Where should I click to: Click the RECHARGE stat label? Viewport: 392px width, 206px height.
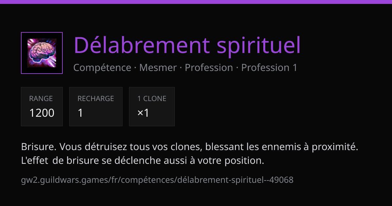pyautogui.click(x=96, y=98)
